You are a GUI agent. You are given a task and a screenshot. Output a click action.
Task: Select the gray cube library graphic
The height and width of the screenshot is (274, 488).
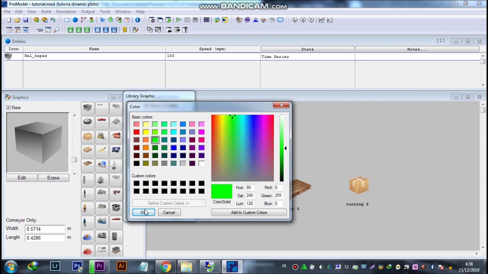[x=87, y=108]
